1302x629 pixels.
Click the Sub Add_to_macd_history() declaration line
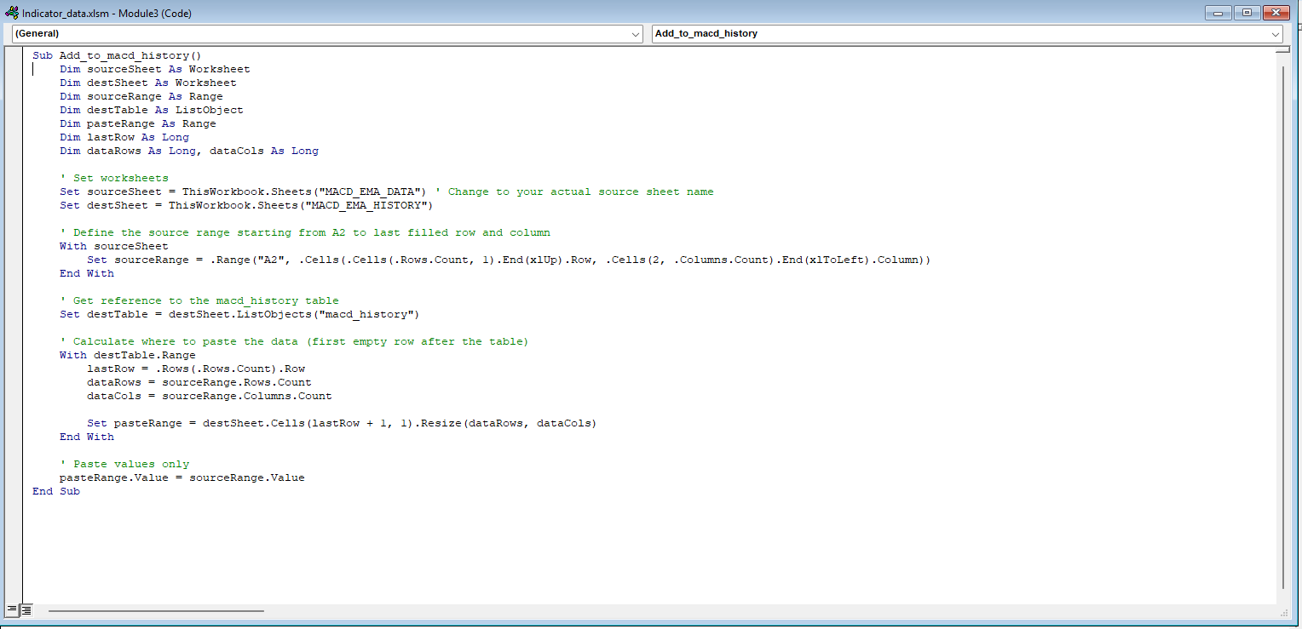117,55
